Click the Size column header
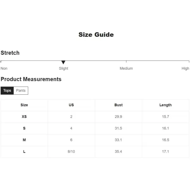The height and width of the screenshot is (190, 190). pos(24,105)
